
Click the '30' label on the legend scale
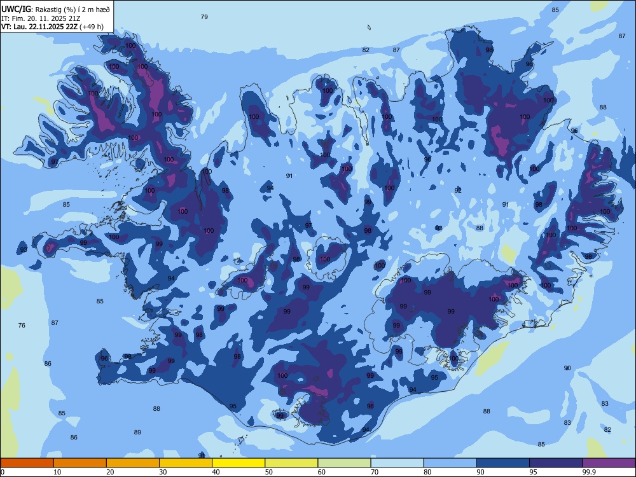(163, 472)
